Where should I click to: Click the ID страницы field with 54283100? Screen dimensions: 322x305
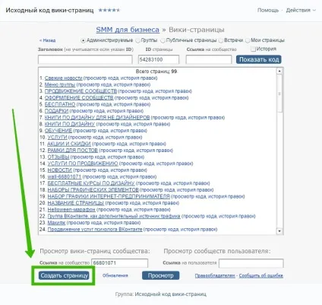[159, 60]
